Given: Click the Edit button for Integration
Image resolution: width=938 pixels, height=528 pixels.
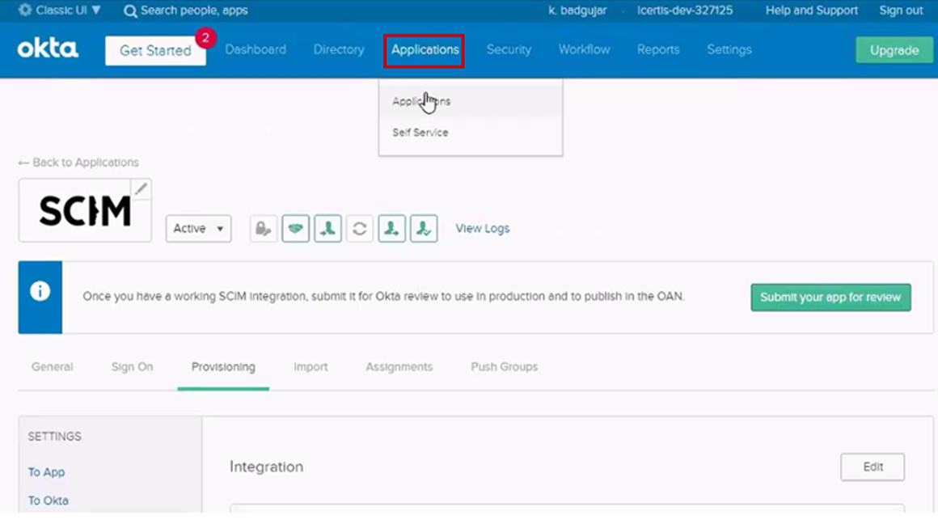Looking at the screenshot, I should (x=873, y=467).
